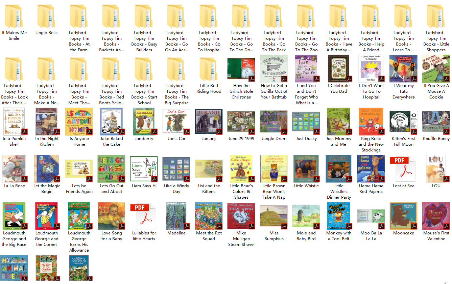Image resolution: width=452 pixels, height=284 pixels.
Task: Open the Little Red Riding Hood folder
Action: coord(209,70)
